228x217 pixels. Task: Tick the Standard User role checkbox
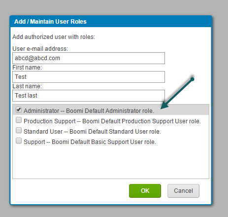click(x=19, y=130)
